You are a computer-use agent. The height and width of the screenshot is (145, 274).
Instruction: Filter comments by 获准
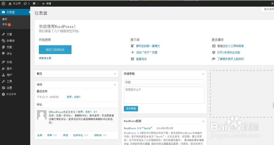coord(65,135)
